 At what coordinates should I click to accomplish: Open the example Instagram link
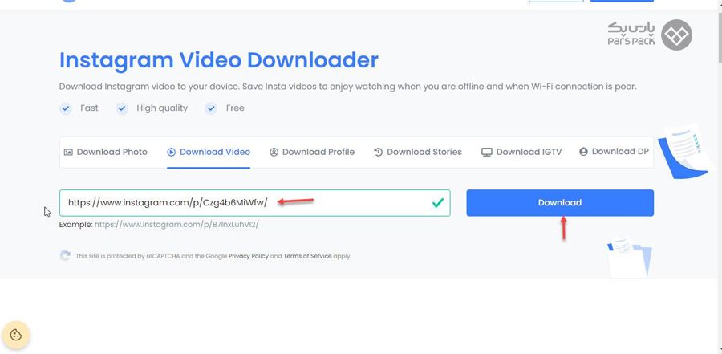click(176, 225)
